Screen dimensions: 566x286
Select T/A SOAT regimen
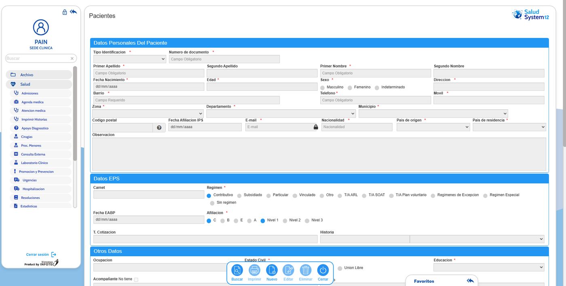click(364, 196)
